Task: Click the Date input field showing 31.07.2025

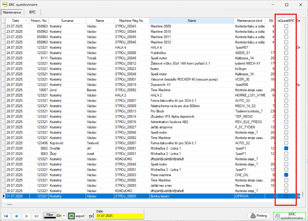Action: [x=119, y=216]
